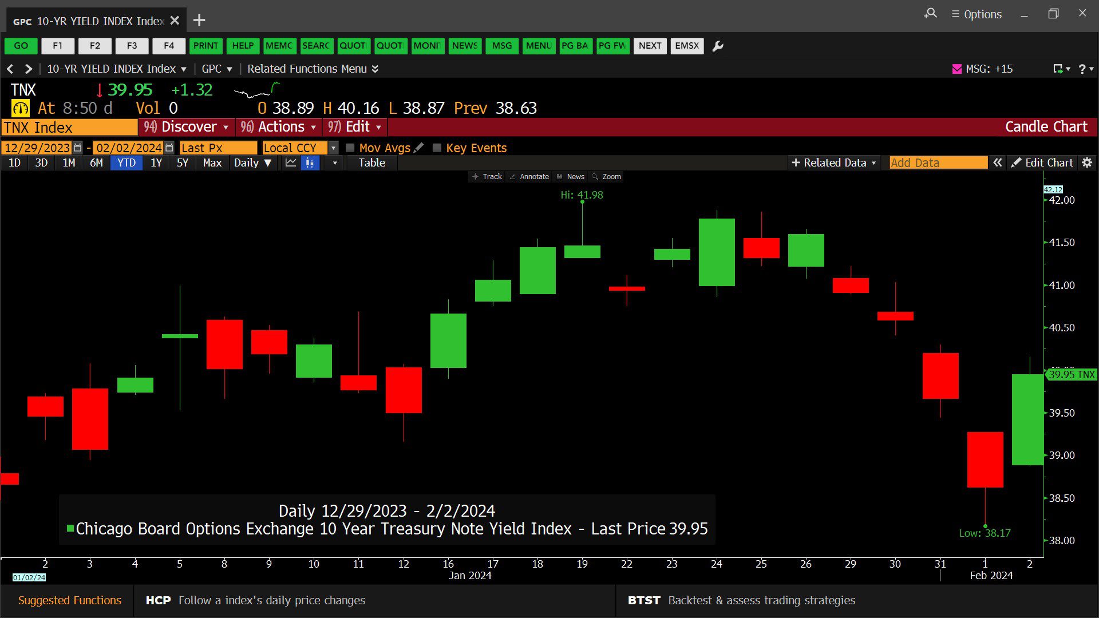1099x618 pixels.
Task: Open the help question mark icon
Action: tap(1082, 69)
